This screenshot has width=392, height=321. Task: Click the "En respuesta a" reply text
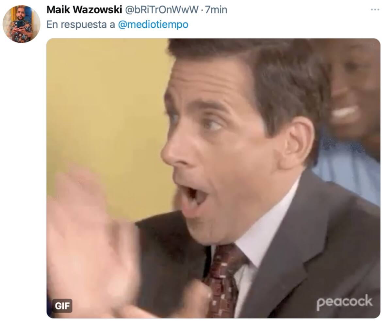[x=81, y=25]
